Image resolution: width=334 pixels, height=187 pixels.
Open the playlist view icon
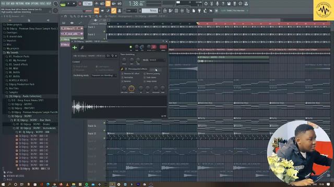tap(165, 10)
